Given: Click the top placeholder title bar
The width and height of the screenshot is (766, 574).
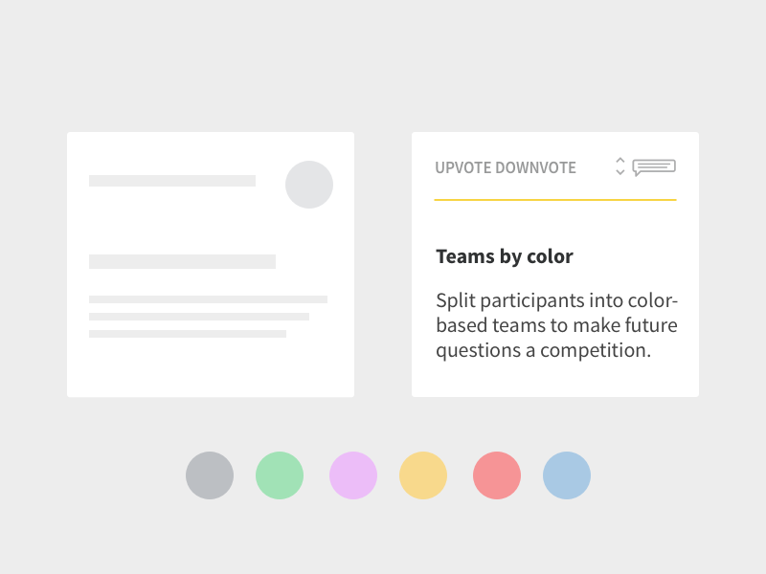Looking at the screenshot, I should (172, 181).
